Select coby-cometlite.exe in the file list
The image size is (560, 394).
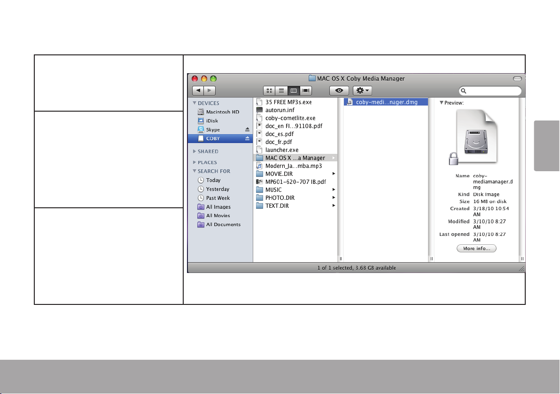pyautogui.click(x=296, y=118)
